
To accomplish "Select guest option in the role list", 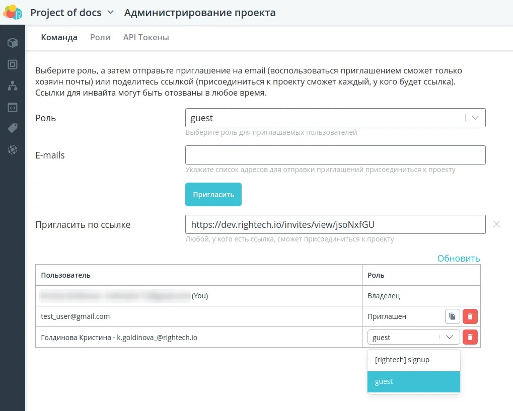I will coord(413,382).
